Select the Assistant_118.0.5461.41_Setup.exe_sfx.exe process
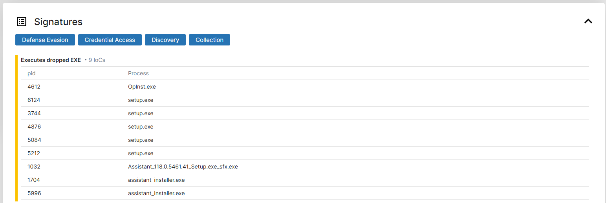The image size is (606, 203). click(x=183, y=167)
